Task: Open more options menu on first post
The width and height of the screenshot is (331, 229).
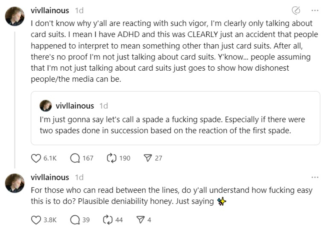Action: pos(315,11)
